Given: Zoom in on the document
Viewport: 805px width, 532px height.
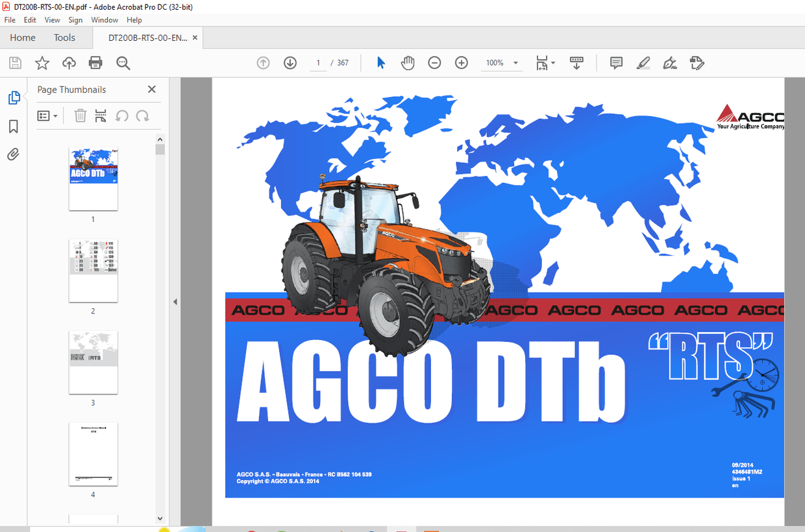Looking at the screenshot, I should tap(461, 62).
